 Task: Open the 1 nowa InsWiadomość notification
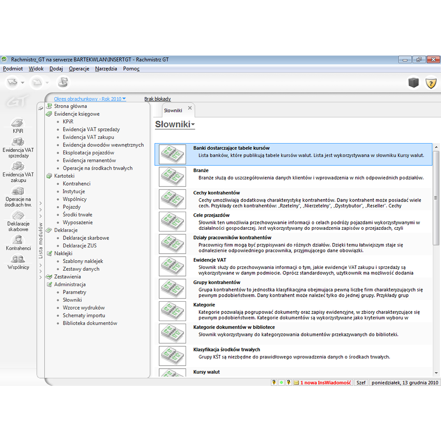[325, 383]
